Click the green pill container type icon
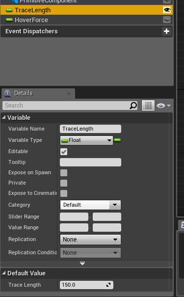The height and width of the screenshot is (297, 184). tap(117, 140)
